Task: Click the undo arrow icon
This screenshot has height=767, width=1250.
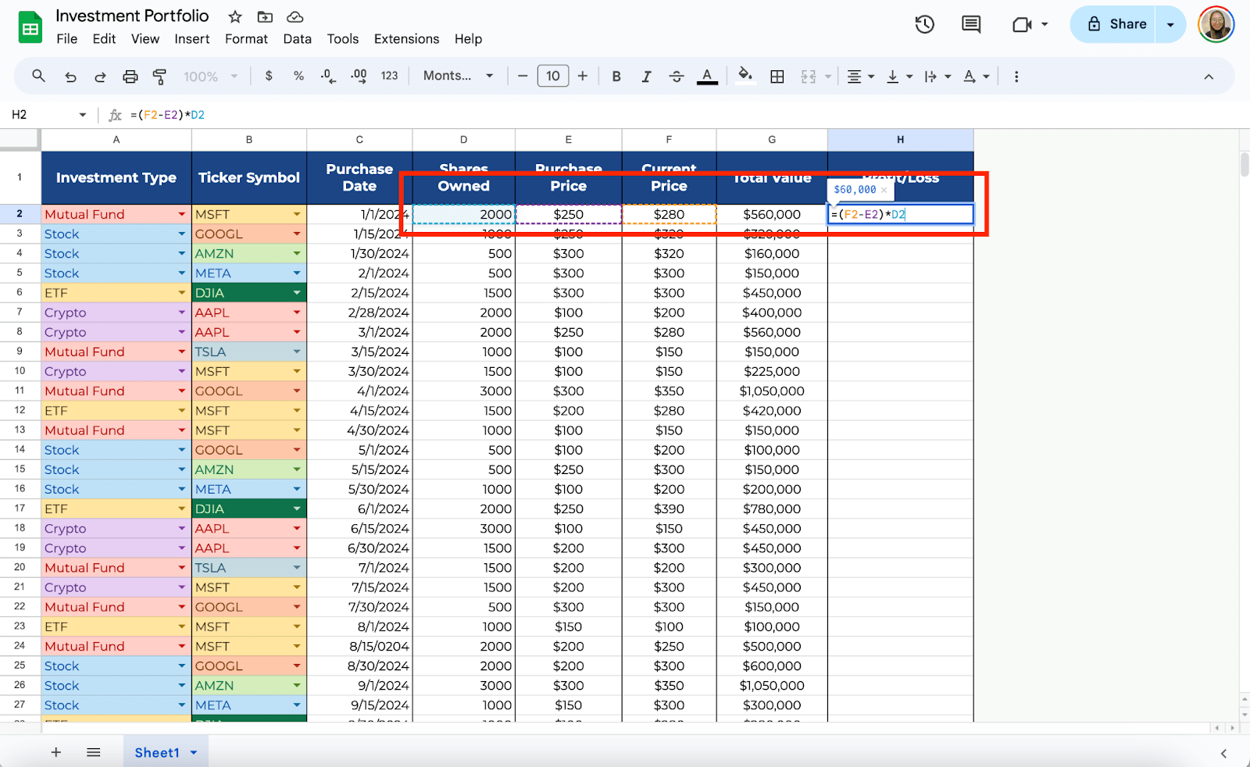Action: coord(70,77)
